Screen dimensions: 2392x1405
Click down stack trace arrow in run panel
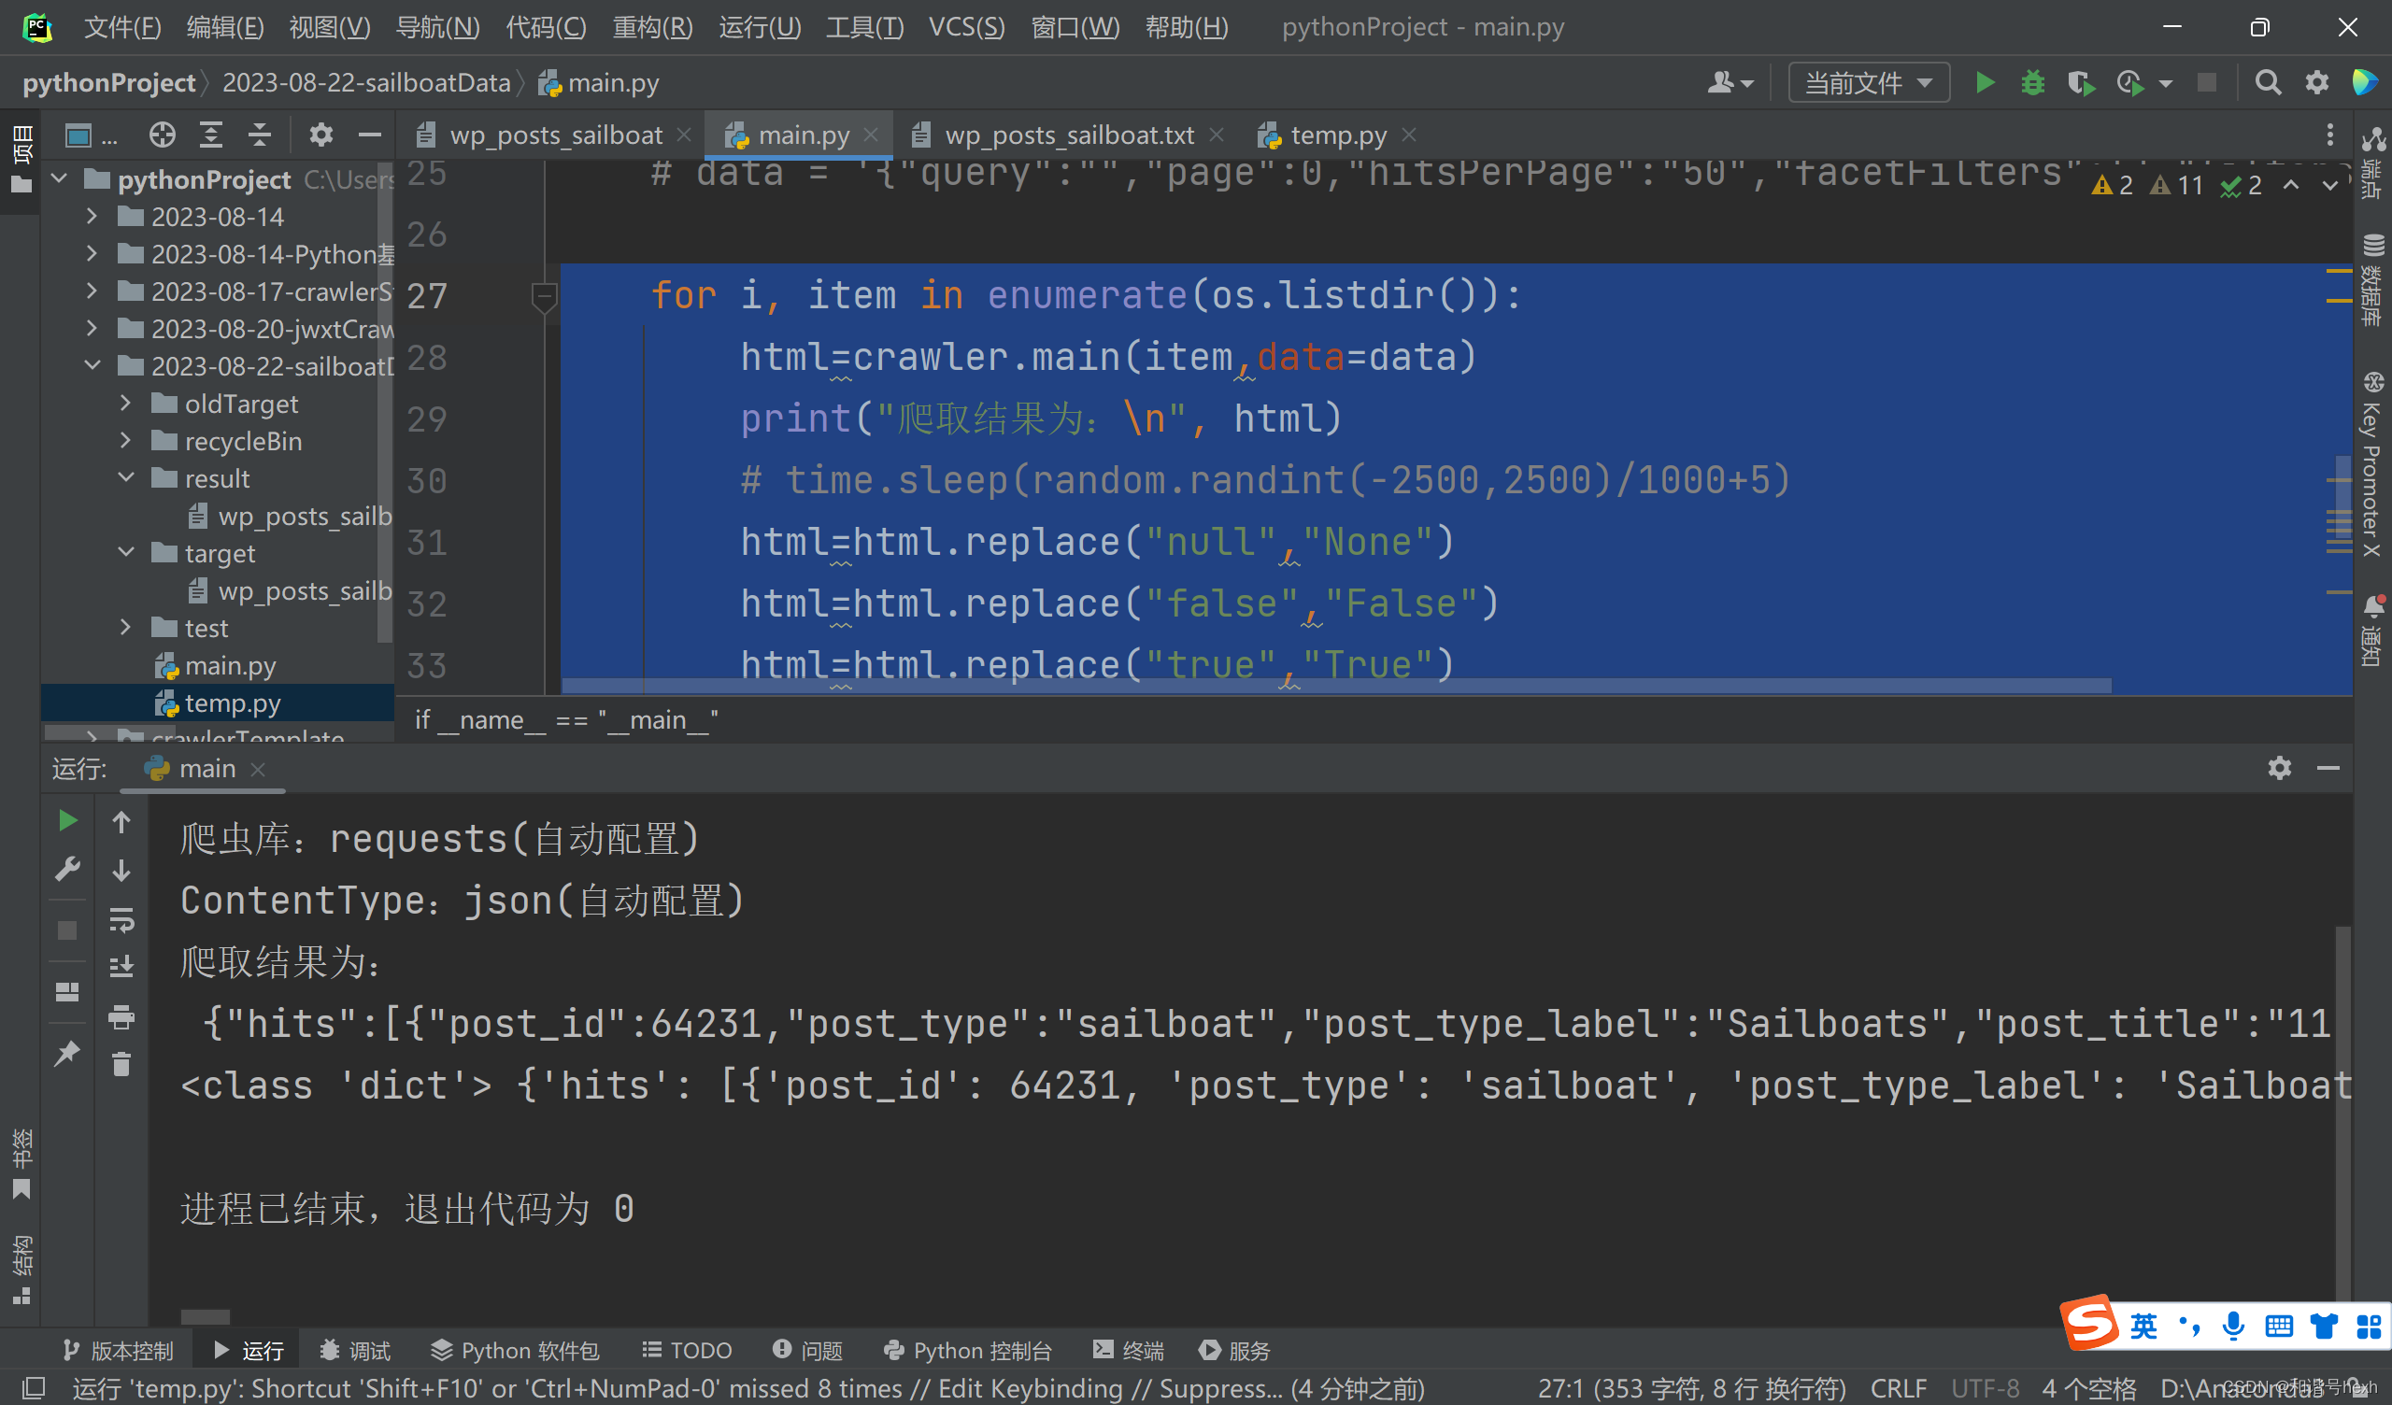click(x=121, y=870)
